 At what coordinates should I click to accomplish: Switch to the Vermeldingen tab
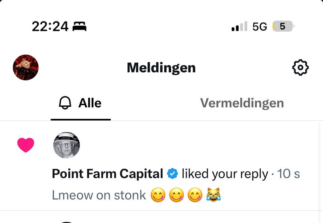coord(242,103)
